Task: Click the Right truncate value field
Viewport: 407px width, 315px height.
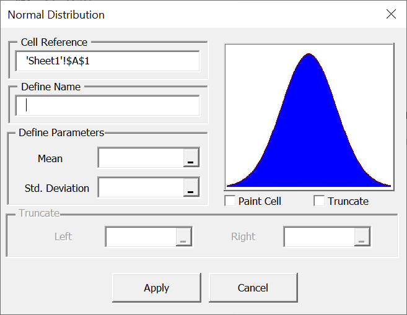Action: [319, 236]
